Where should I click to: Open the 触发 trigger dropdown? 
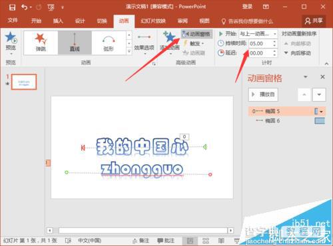click(x=194, y=44)
